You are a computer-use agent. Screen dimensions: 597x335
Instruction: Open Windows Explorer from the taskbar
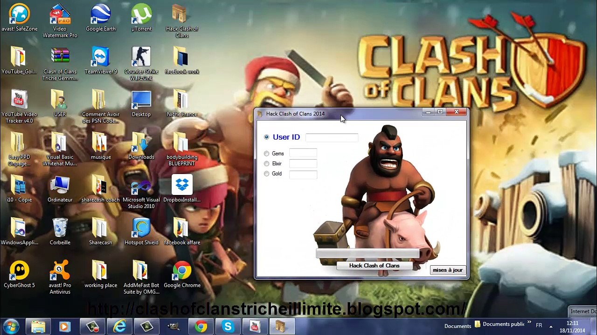click(x=38, y=326)
